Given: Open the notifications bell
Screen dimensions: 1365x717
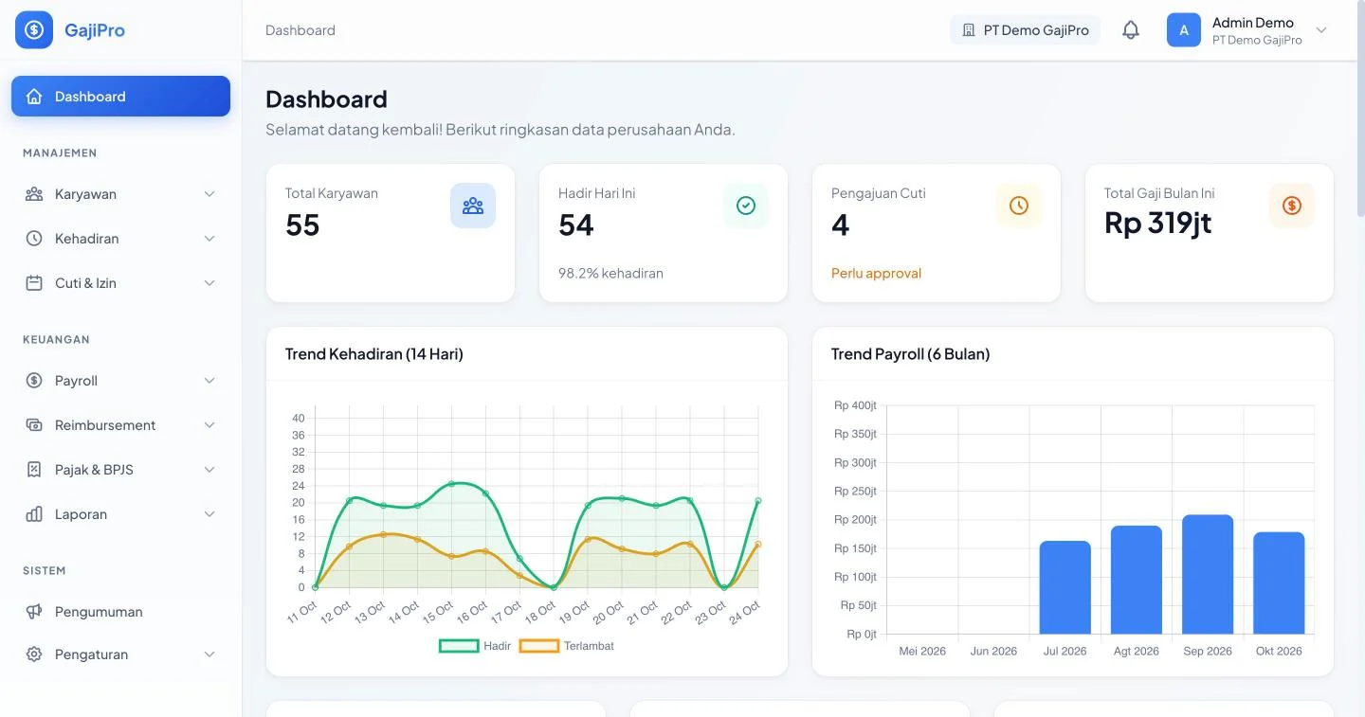Looking at the screenshot, I should coord(1131,30).
